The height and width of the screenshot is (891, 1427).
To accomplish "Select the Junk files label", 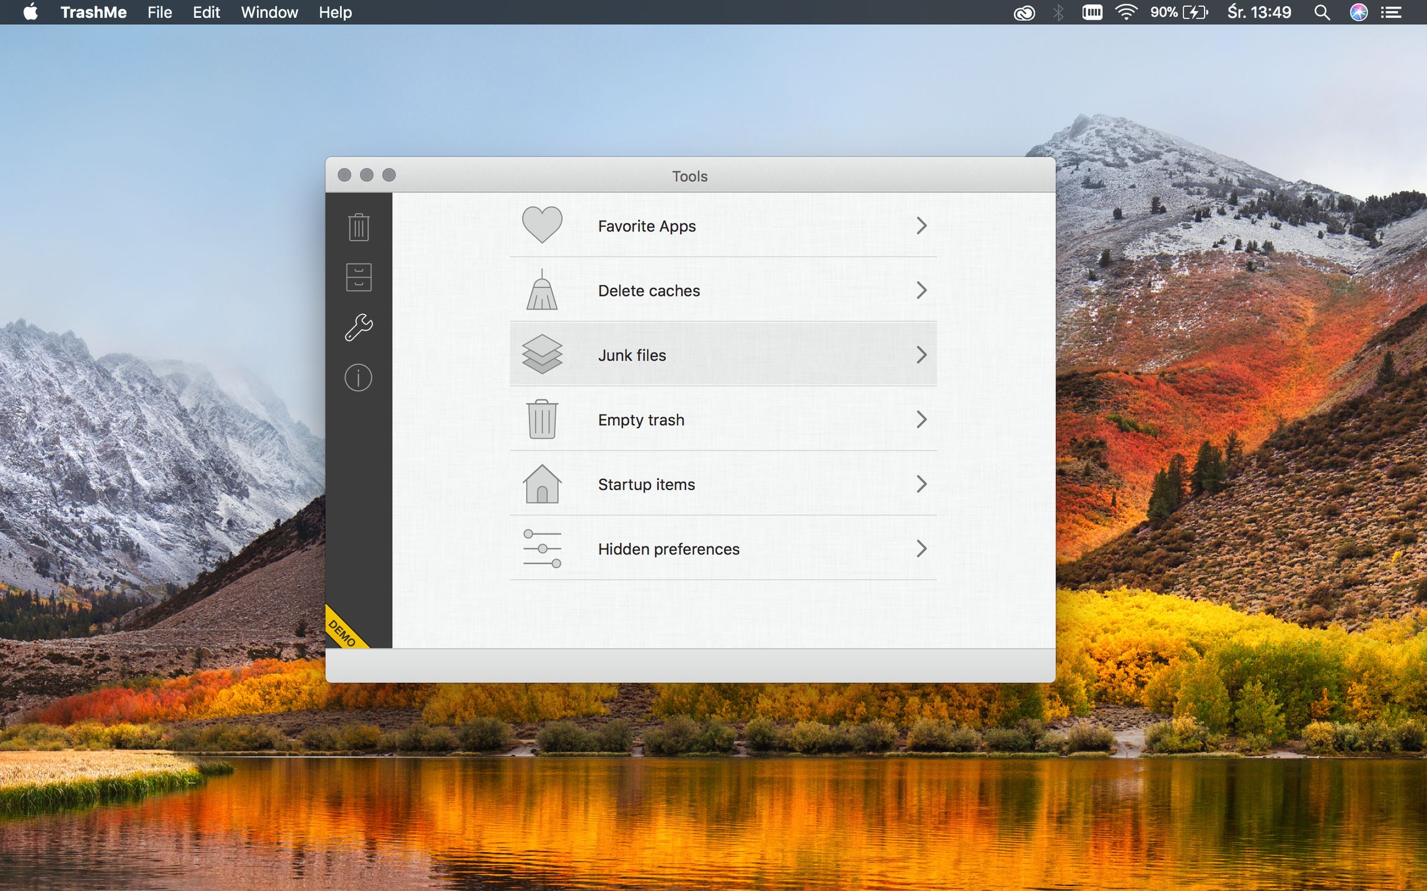I will click(632, 355).
